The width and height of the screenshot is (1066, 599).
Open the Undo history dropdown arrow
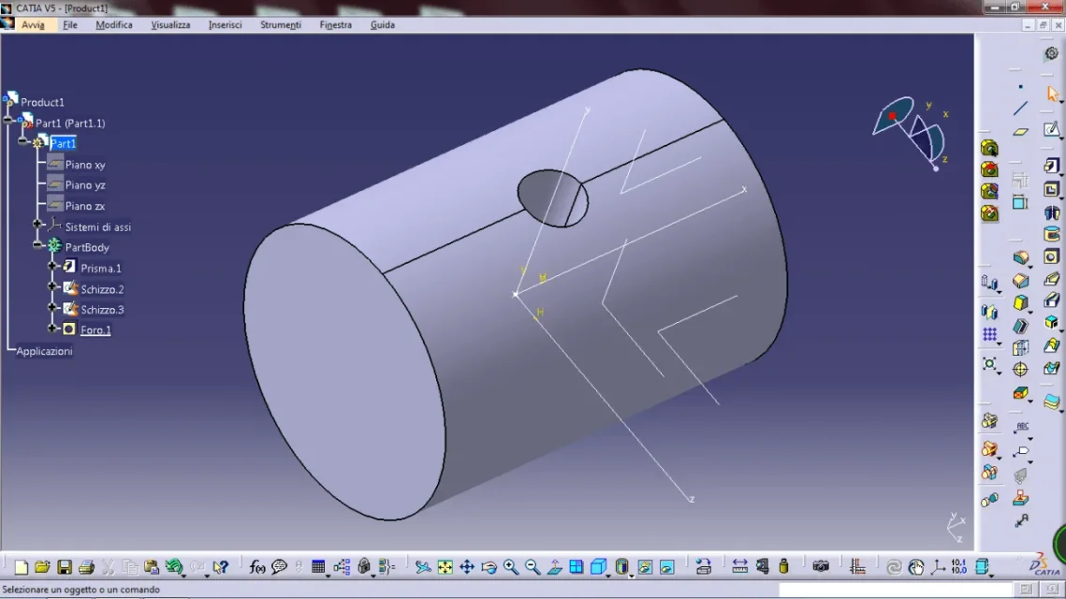184,576
